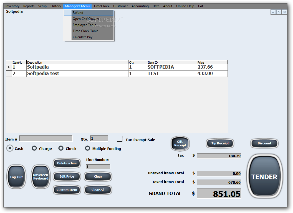
Task: Hit the big TENDER button
Action: 264,176
